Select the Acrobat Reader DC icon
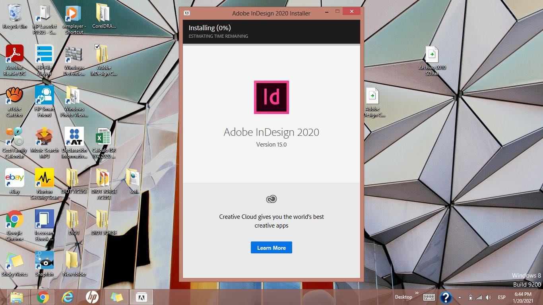543x305 pixels. pyautogui.click(x=15, y=60)
